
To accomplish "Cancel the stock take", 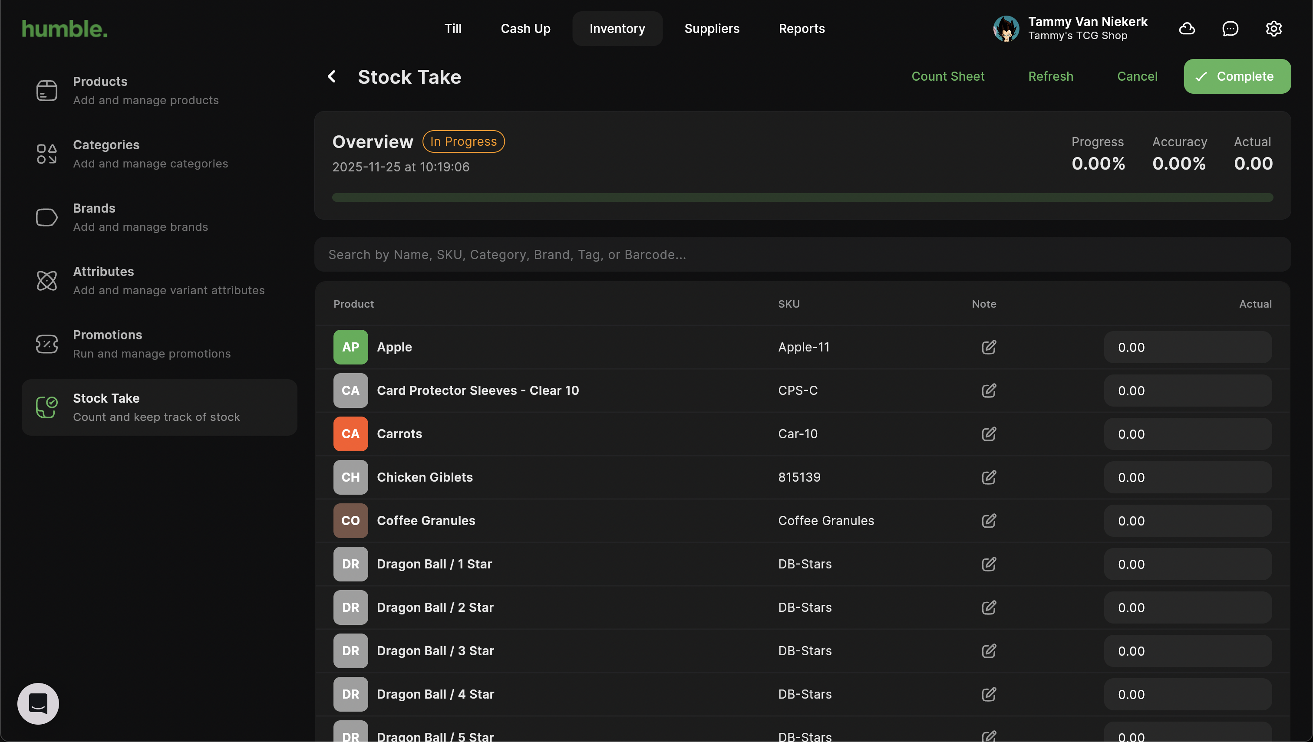I will [1137, 76].
